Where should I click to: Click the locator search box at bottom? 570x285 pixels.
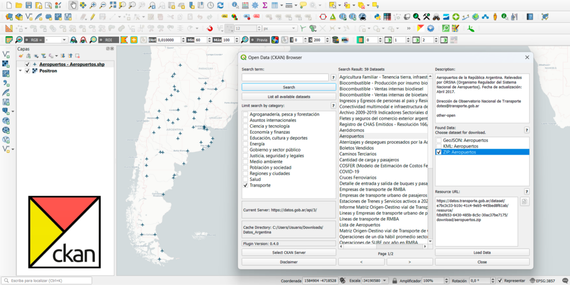tap(47, 281)
